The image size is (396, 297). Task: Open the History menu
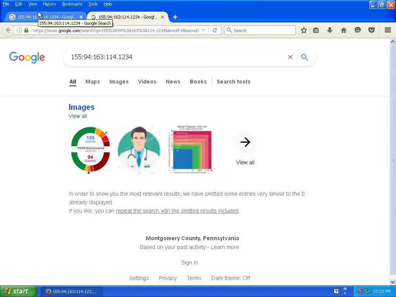coord(49,4)
